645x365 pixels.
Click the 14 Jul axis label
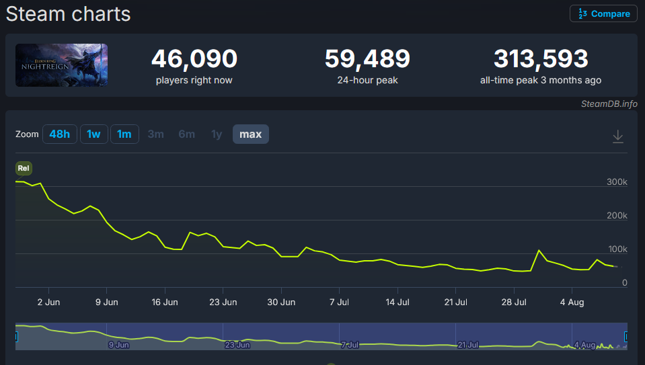[x=397, y=302]
